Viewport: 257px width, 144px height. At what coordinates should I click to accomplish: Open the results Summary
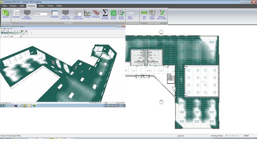[16, 14]
